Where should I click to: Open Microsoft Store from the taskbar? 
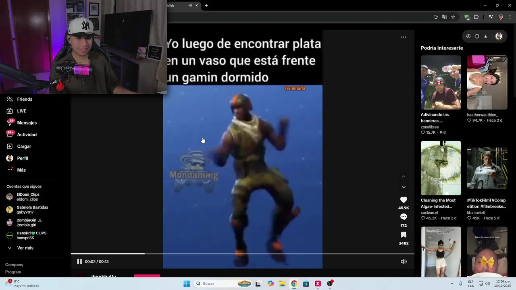pyautogui.click(x=306, y=284)
